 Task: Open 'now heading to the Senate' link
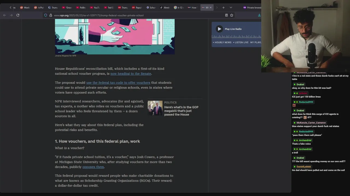(x=131, y=74)
